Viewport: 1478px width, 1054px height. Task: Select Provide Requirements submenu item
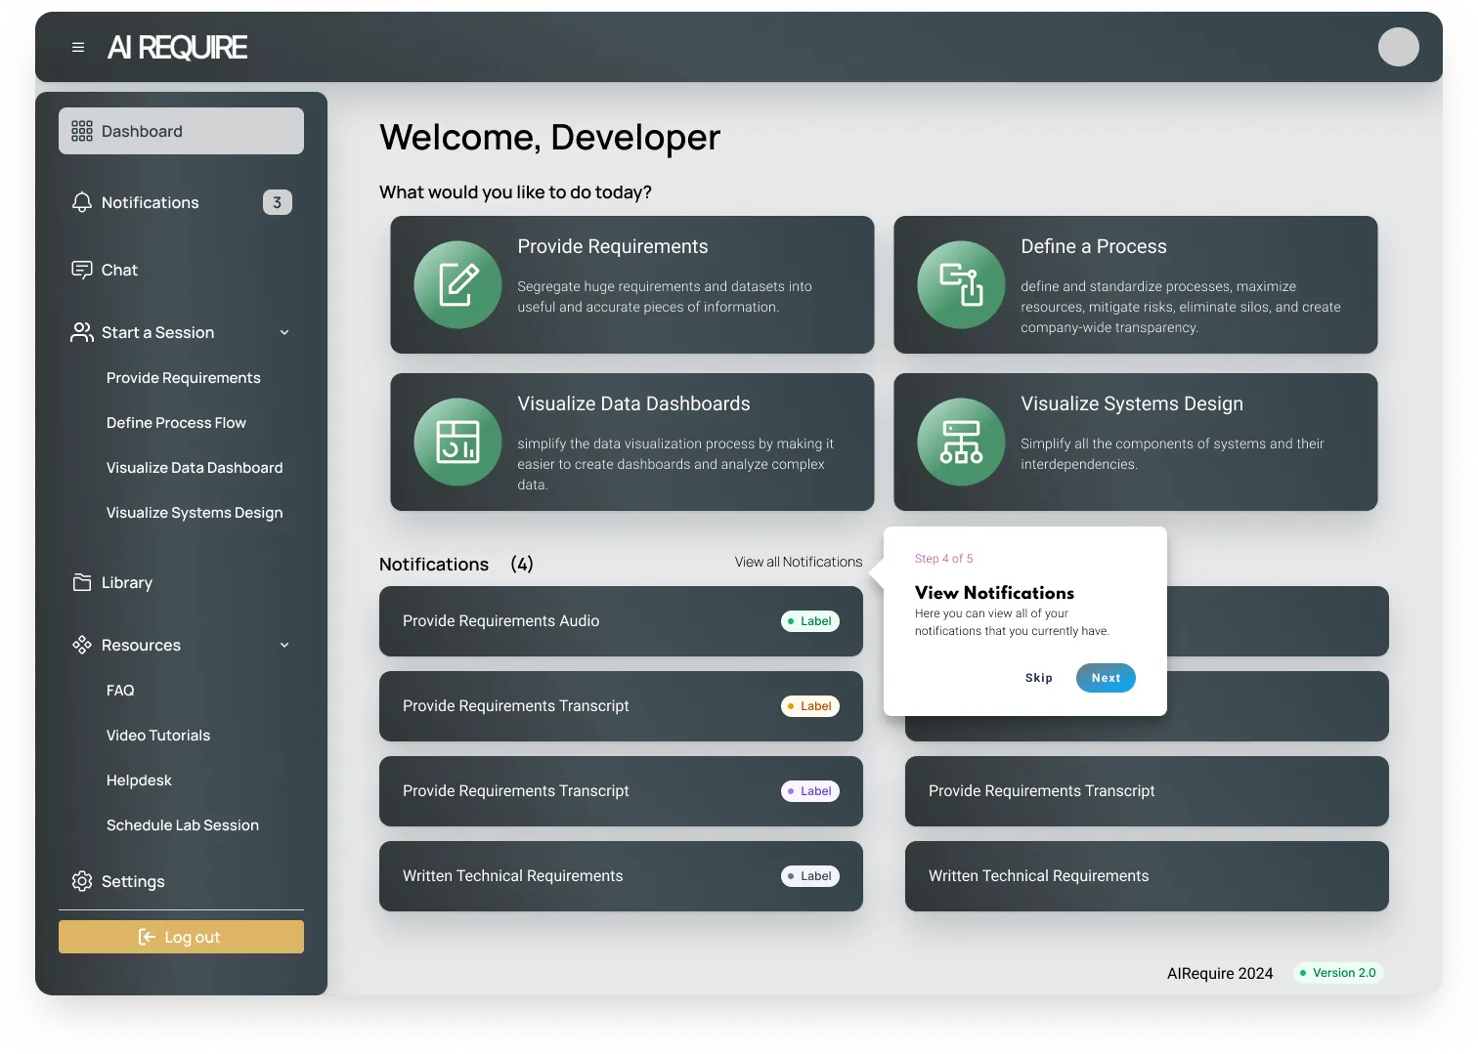click(183, 378)
